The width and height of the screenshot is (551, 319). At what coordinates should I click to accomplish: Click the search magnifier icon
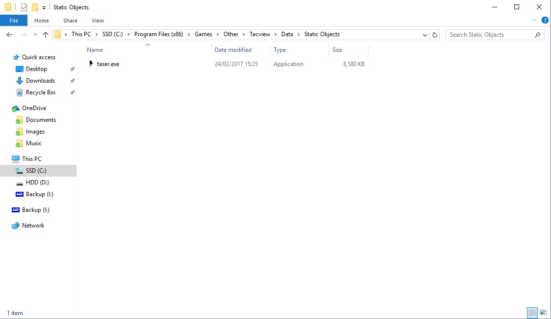tap(537, 35)
